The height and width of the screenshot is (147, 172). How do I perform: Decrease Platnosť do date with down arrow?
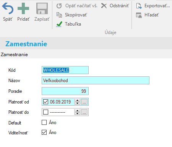click(77, 113)
